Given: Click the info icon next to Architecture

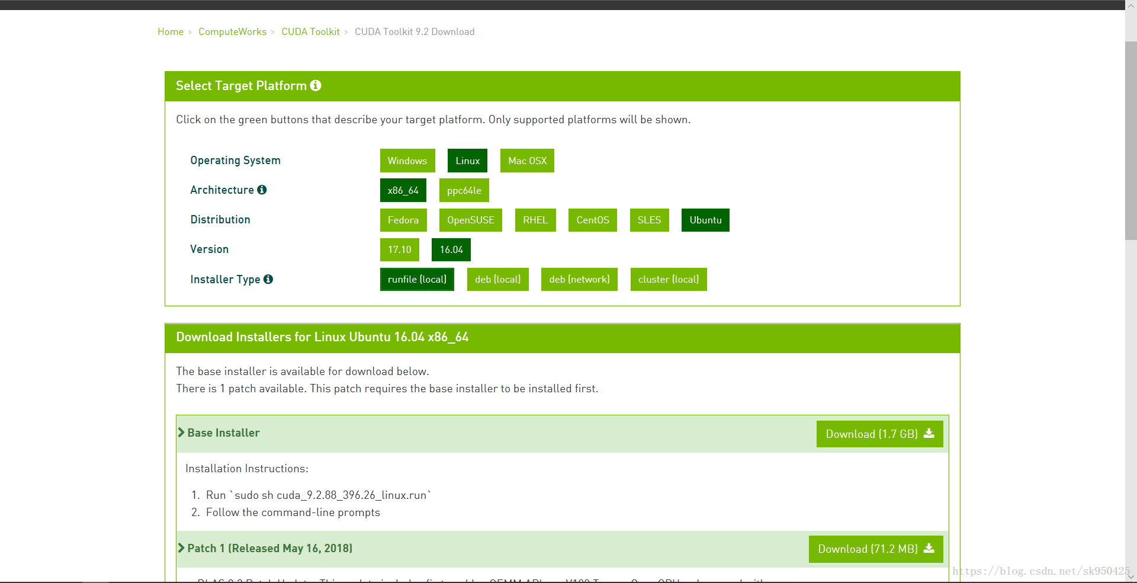Looking at the screenshot, I should [x=262, y=190].
